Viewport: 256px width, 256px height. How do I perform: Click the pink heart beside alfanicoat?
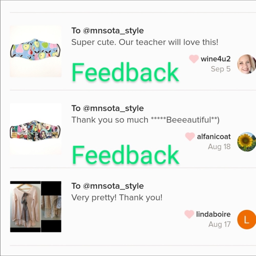coord(190,137)
